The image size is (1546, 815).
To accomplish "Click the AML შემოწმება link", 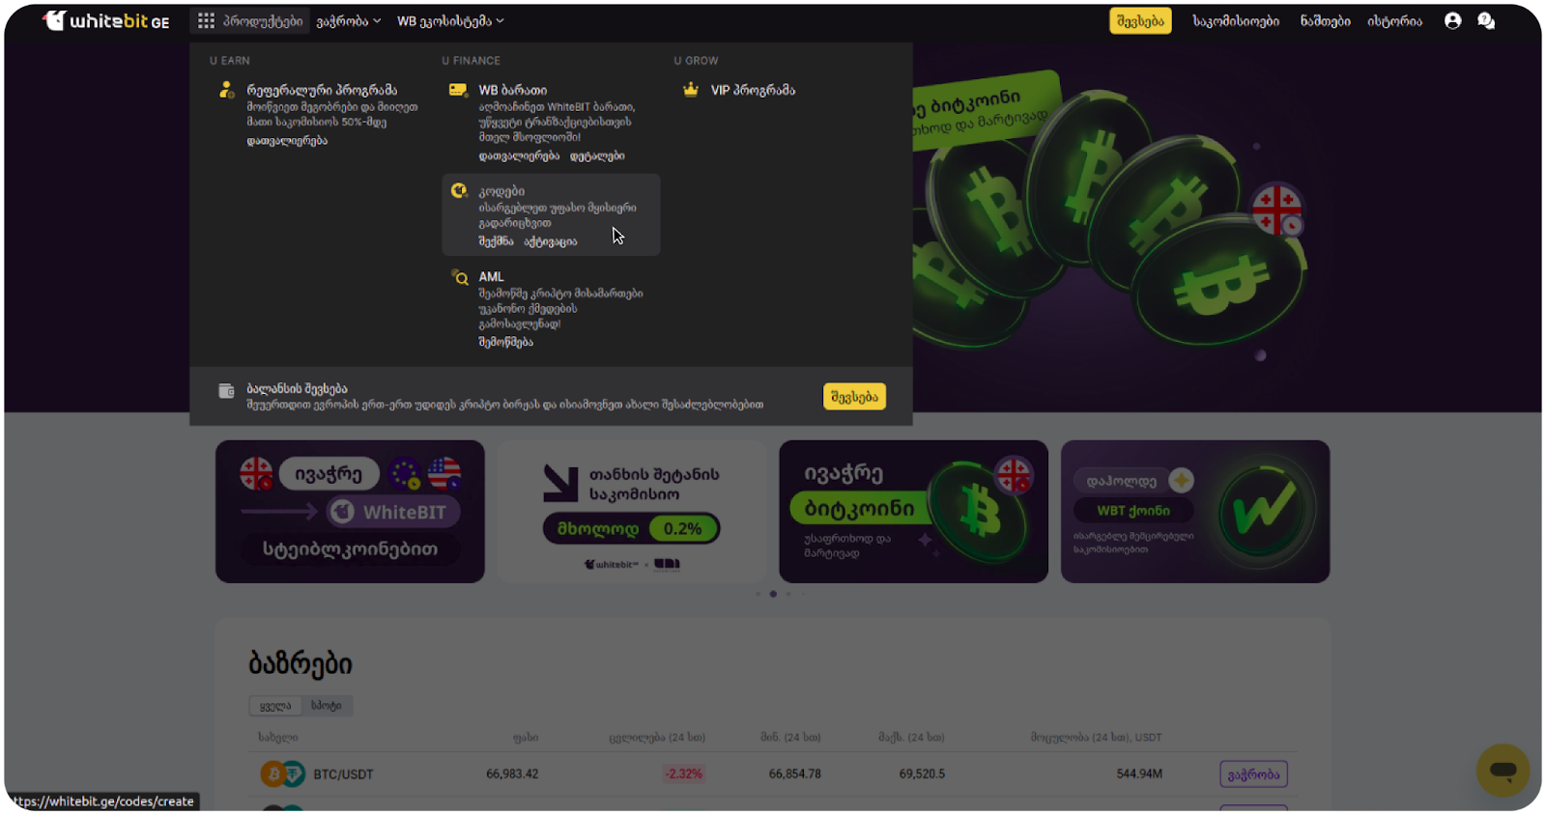I will click(505, 342).
